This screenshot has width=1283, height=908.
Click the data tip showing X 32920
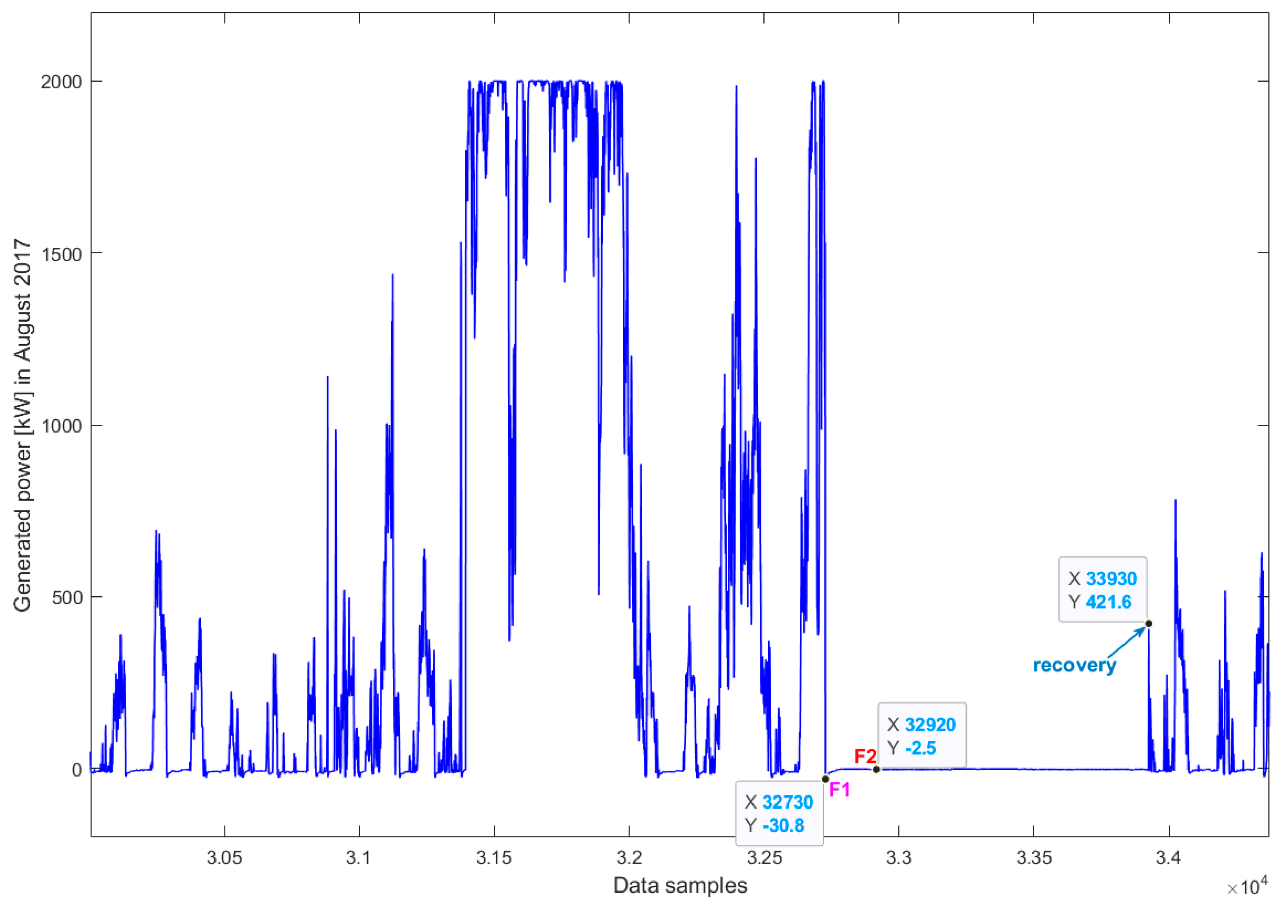922,736
